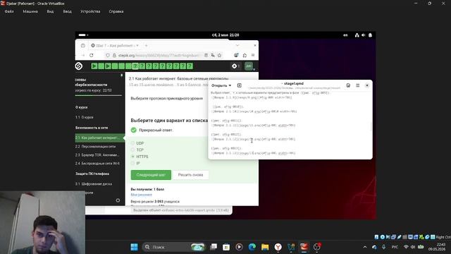Click new document icon in text editor

240,85
